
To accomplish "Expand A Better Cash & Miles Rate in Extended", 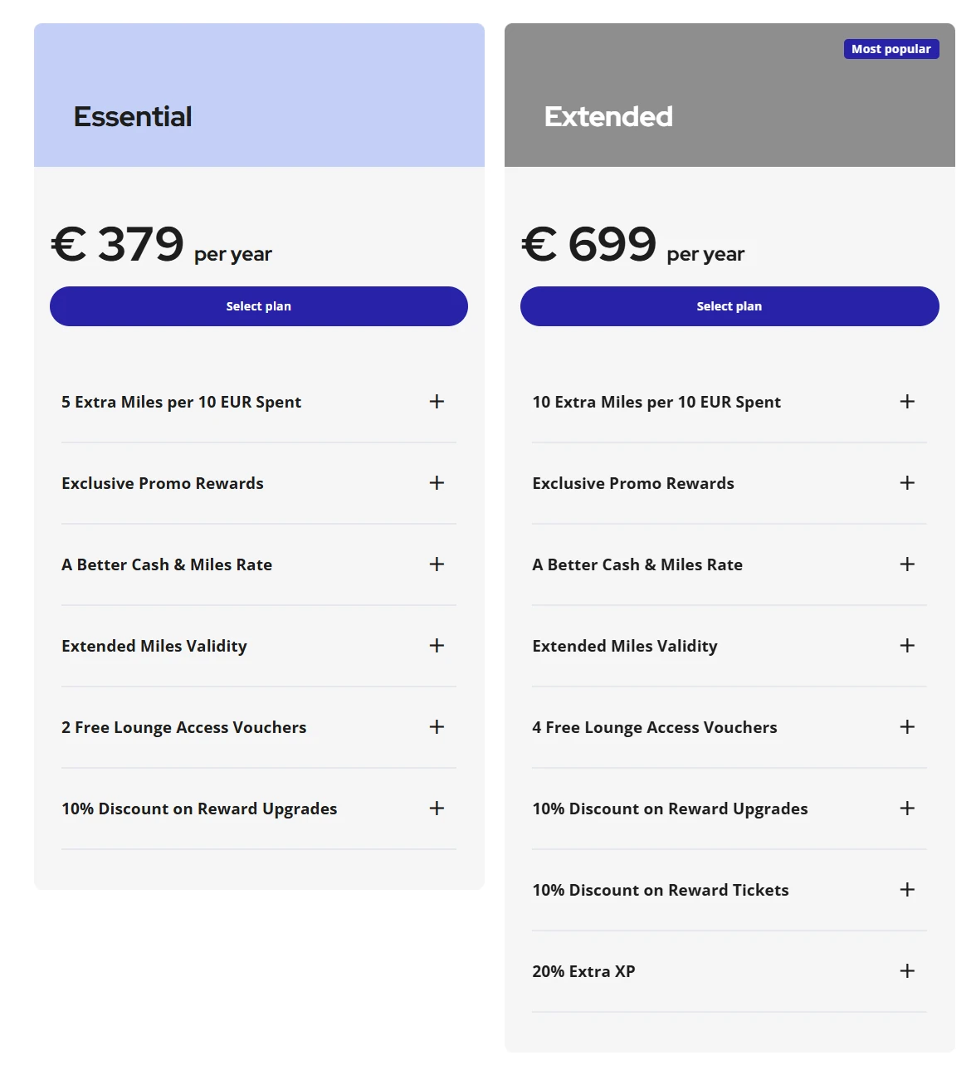I will coord(906,564).
